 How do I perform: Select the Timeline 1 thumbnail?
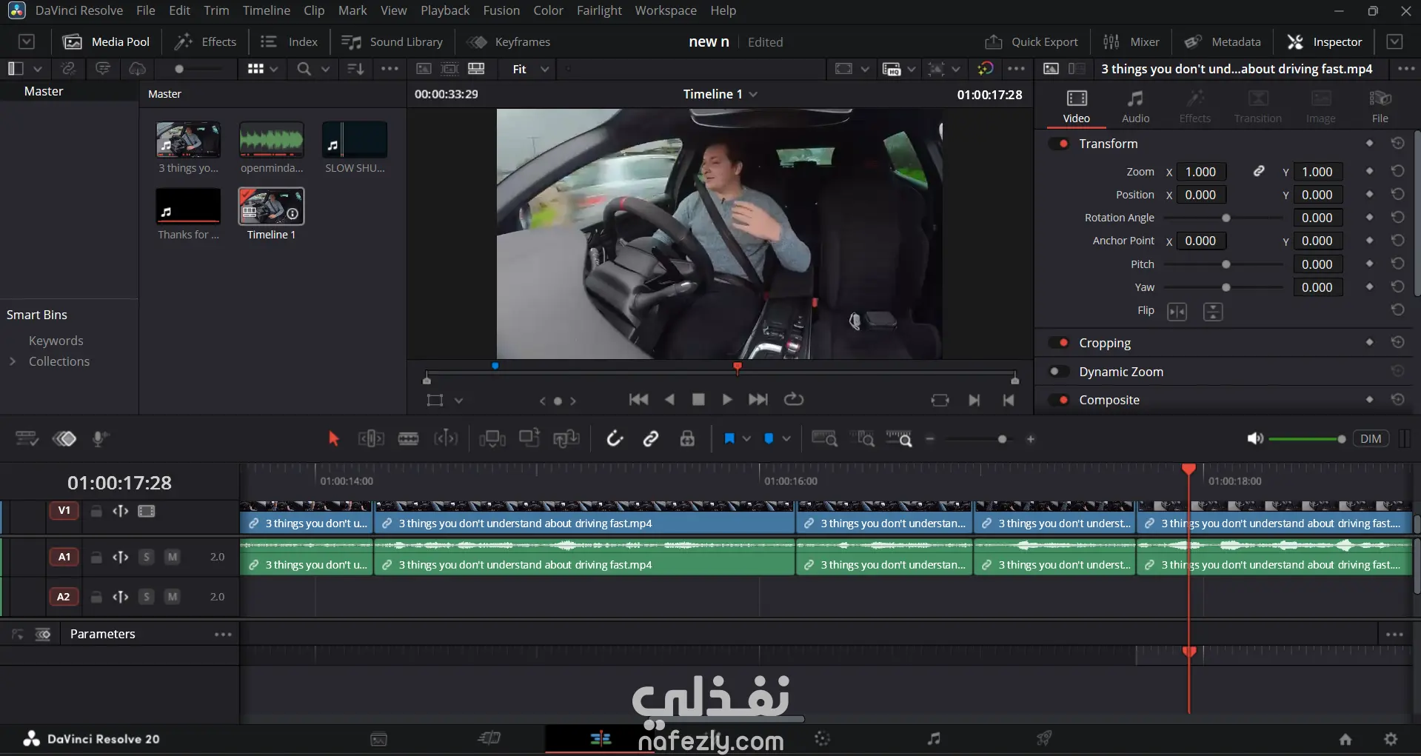tap(271, 206)
